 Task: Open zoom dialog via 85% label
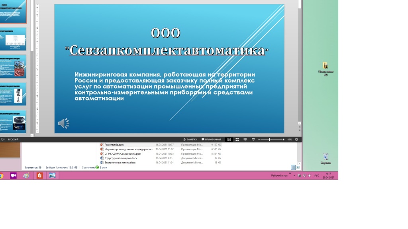(290, 140)
